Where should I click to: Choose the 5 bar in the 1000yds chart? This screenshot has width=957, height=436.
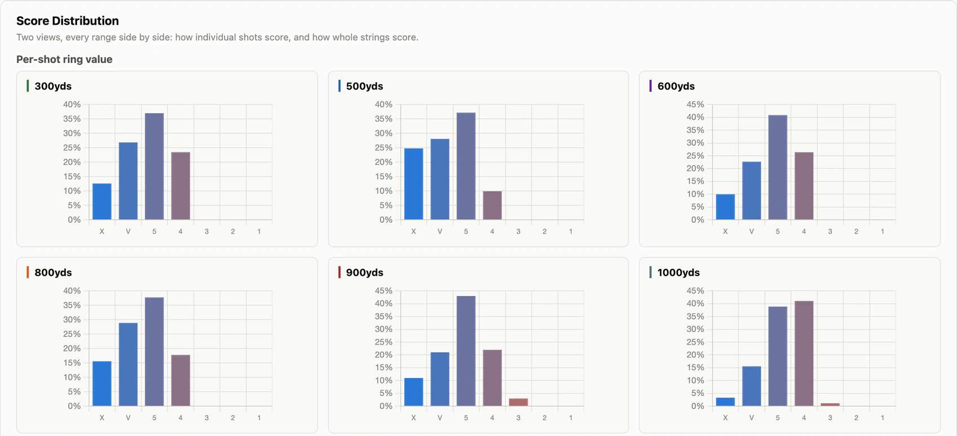tap(777, 356)
